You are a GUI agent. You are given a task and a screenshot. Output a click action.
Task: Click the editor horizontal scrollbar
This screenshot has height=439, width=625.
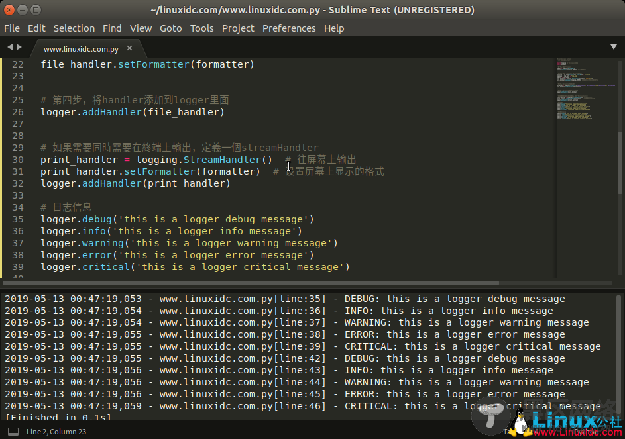[x=251, y=283]
